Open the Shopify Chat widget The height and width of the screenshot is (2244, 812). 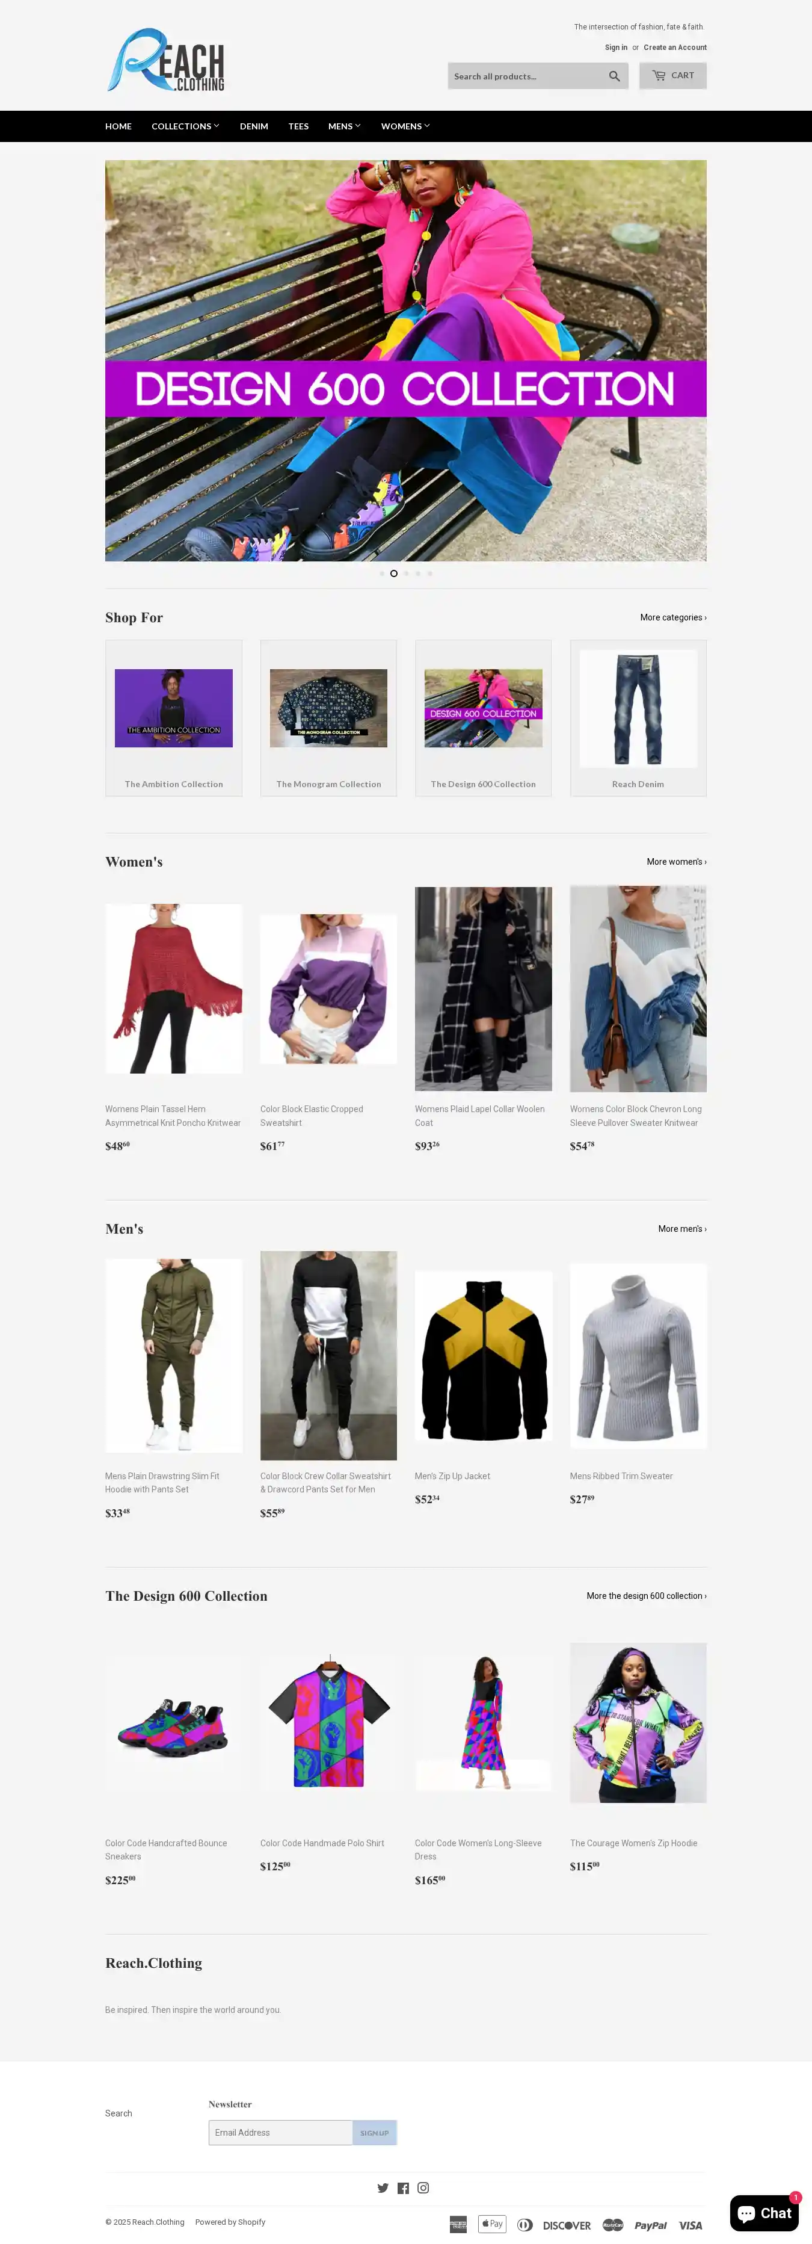(764, 2213)
